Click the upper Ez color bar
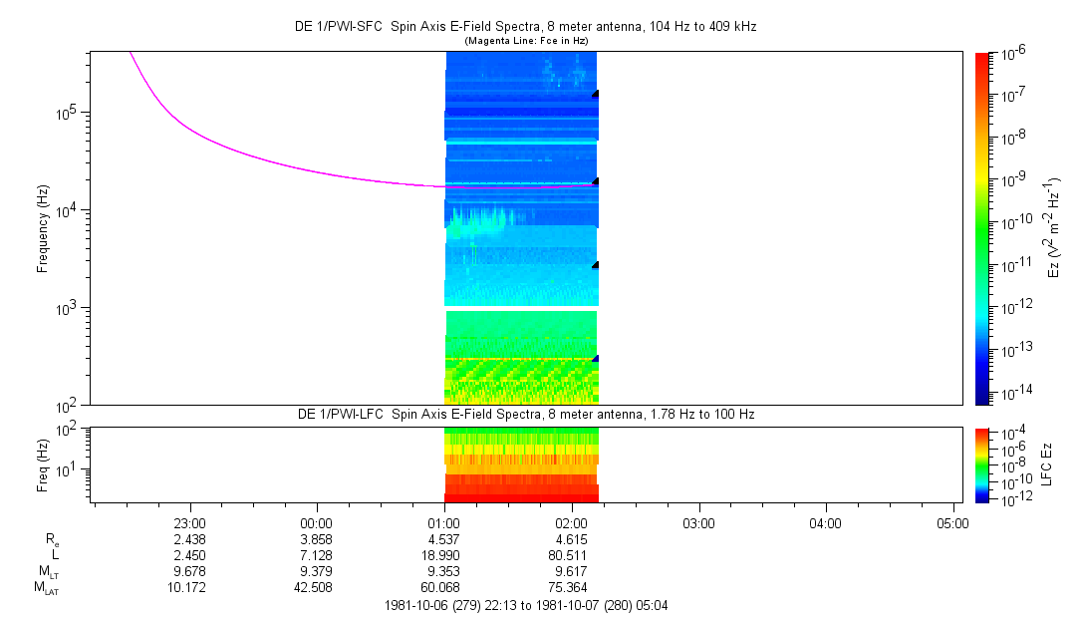 (x=983, y=227)
